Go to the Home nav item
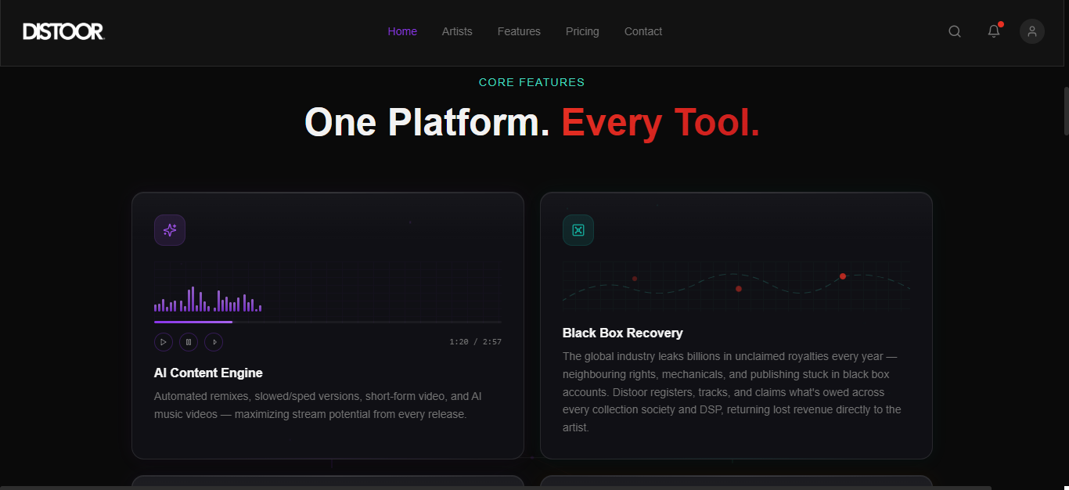 coord(402,31)
